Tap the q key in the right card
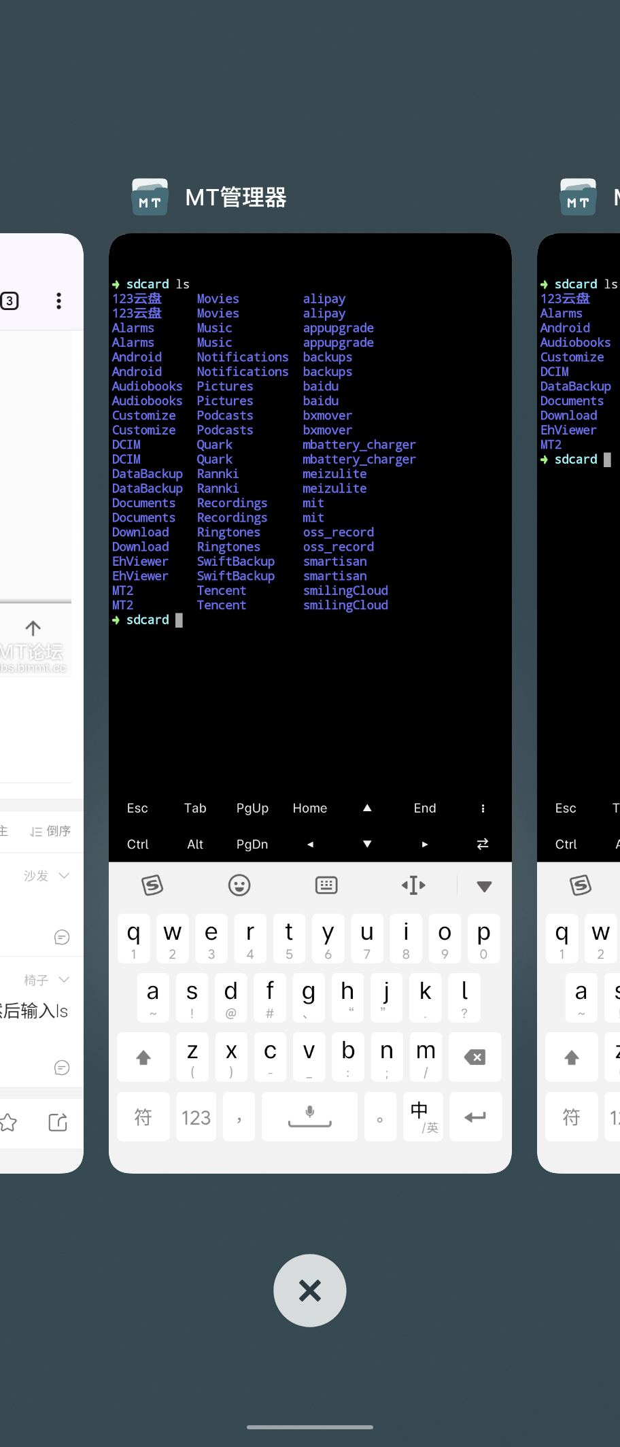The image size is (620, 1447). tap(562, 938)
